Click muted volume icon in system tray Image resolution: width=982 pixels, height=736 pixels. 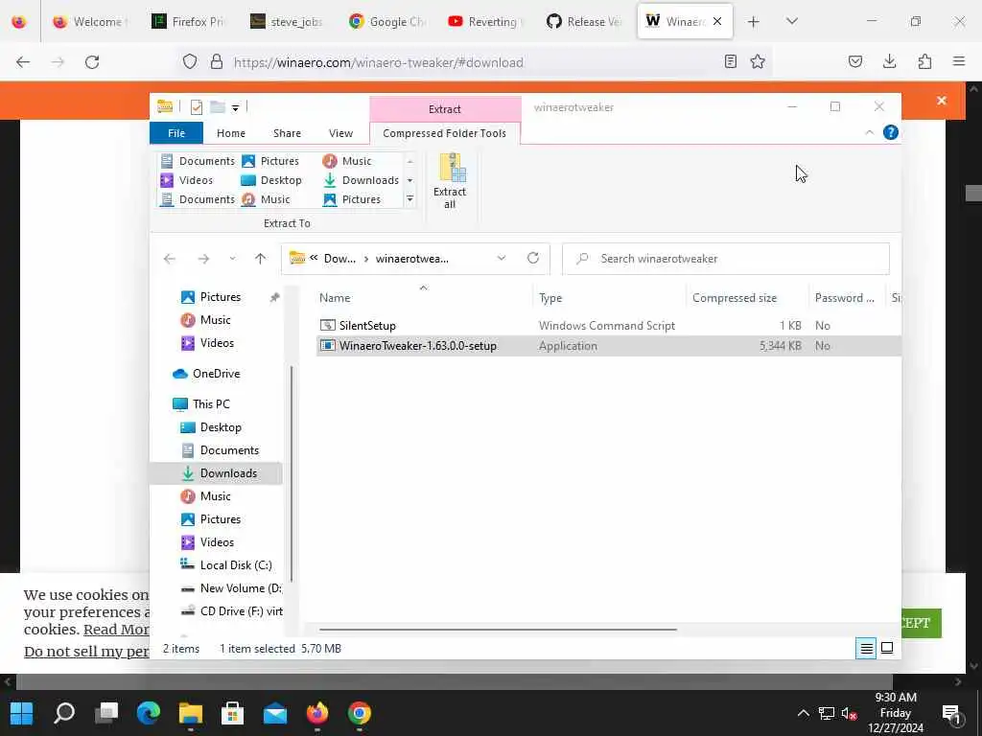tap(850, 713)
